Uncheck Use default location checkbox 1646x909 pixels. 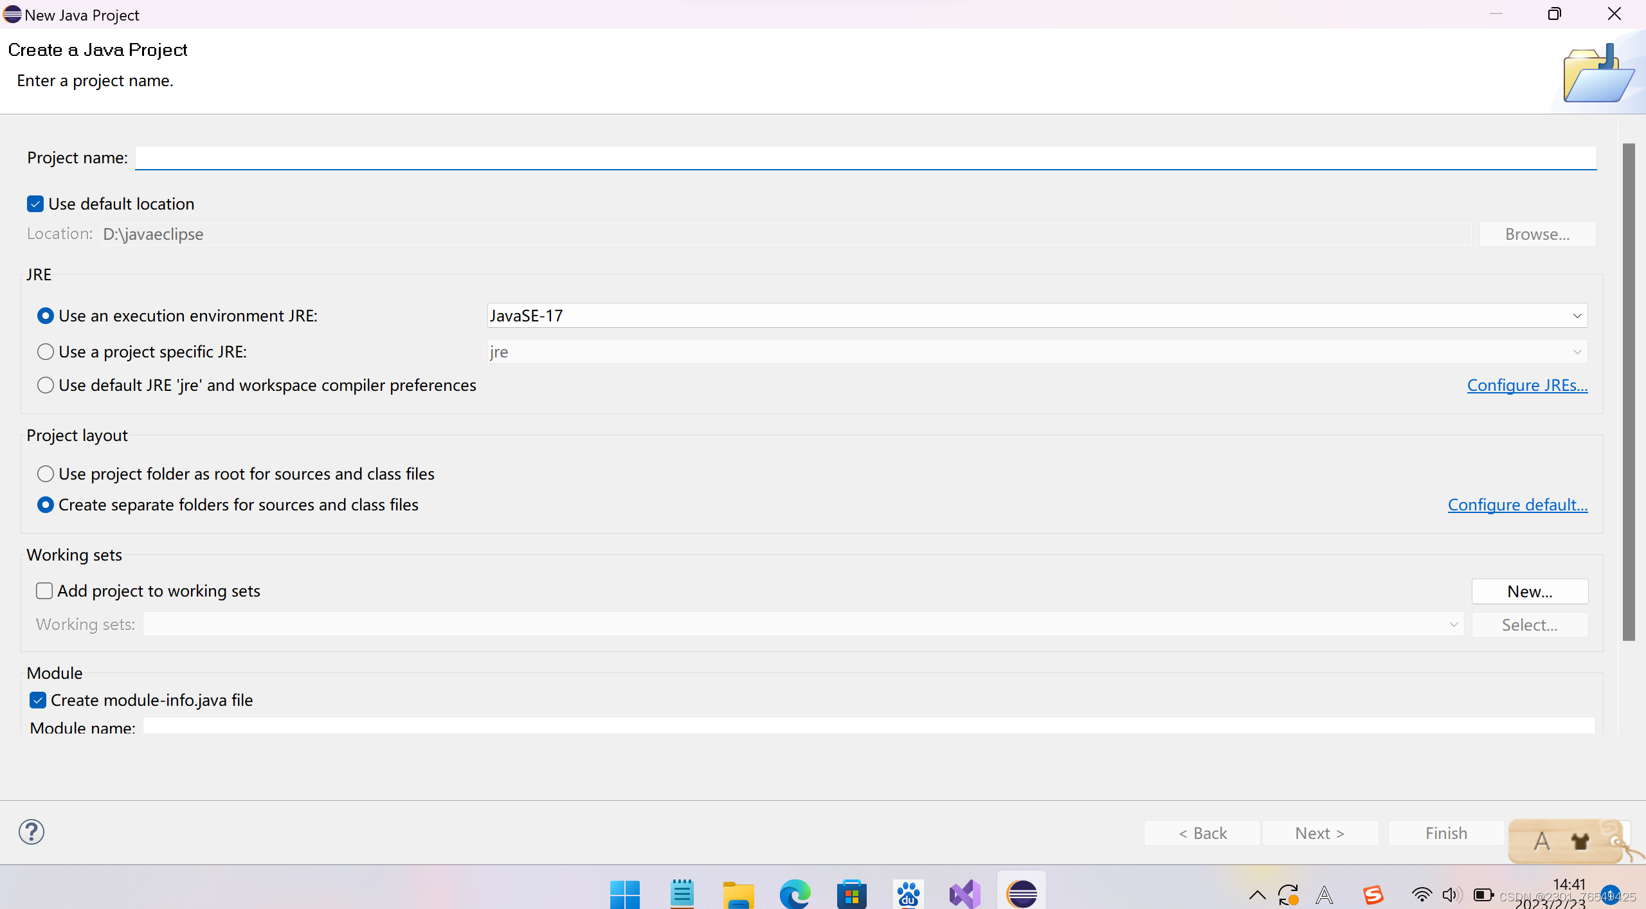(x=35, y=204)
